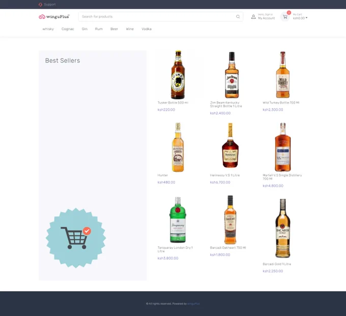Open the Rum category
Image resolution: width=346 pixels, height=316 pixels.
(x=99, y=29)
